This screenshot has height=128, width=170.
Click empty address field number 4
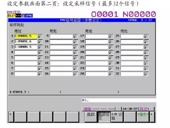point(26,52)
